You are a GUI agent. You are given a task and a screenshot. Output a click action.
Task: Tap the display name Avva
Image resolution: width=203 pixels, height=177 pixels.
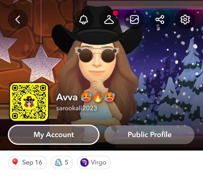pos(67,97)
